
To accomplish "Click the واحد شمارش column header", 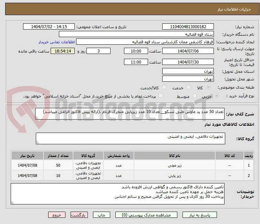I will click(x=118, y=156).
